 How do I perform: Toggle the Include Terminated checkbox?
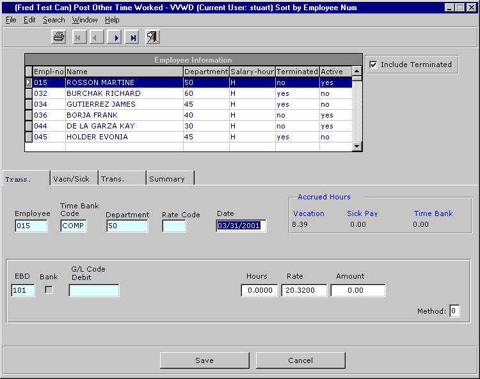point(374,65)
